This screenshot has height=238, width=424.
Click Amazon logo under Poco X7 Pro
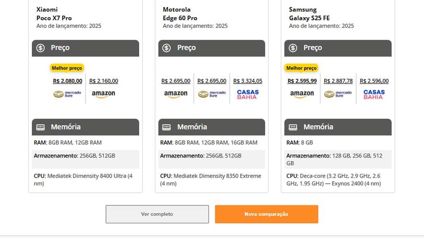pyautogui.click(x=103, y=94)
